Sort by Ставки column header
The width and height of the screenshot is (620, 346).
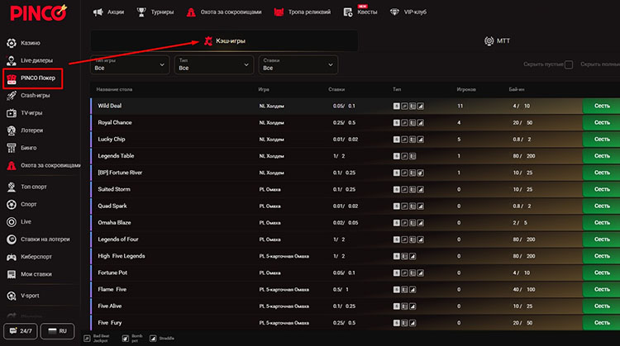[x=336, y=90]
